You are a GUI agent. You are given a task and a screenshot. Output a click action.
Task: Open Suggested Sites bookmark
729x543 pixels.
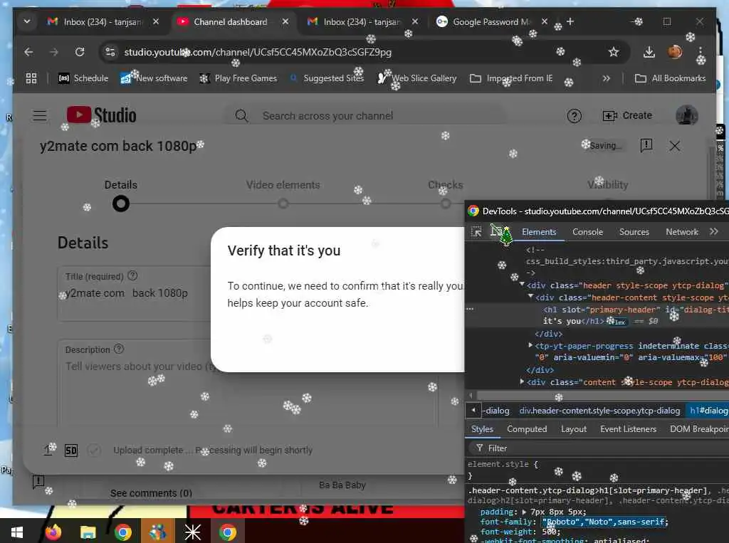pos(327,78)
